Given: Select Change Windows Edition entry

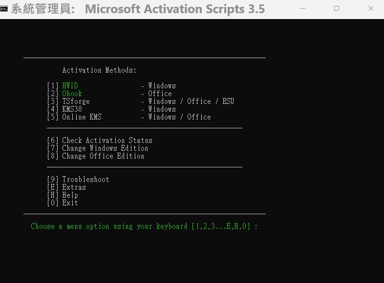Looking at the screenshot, I should [x=105, y=148].
